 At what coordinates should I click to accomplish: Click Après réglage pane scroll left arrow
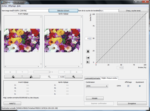tap(46, 66)
